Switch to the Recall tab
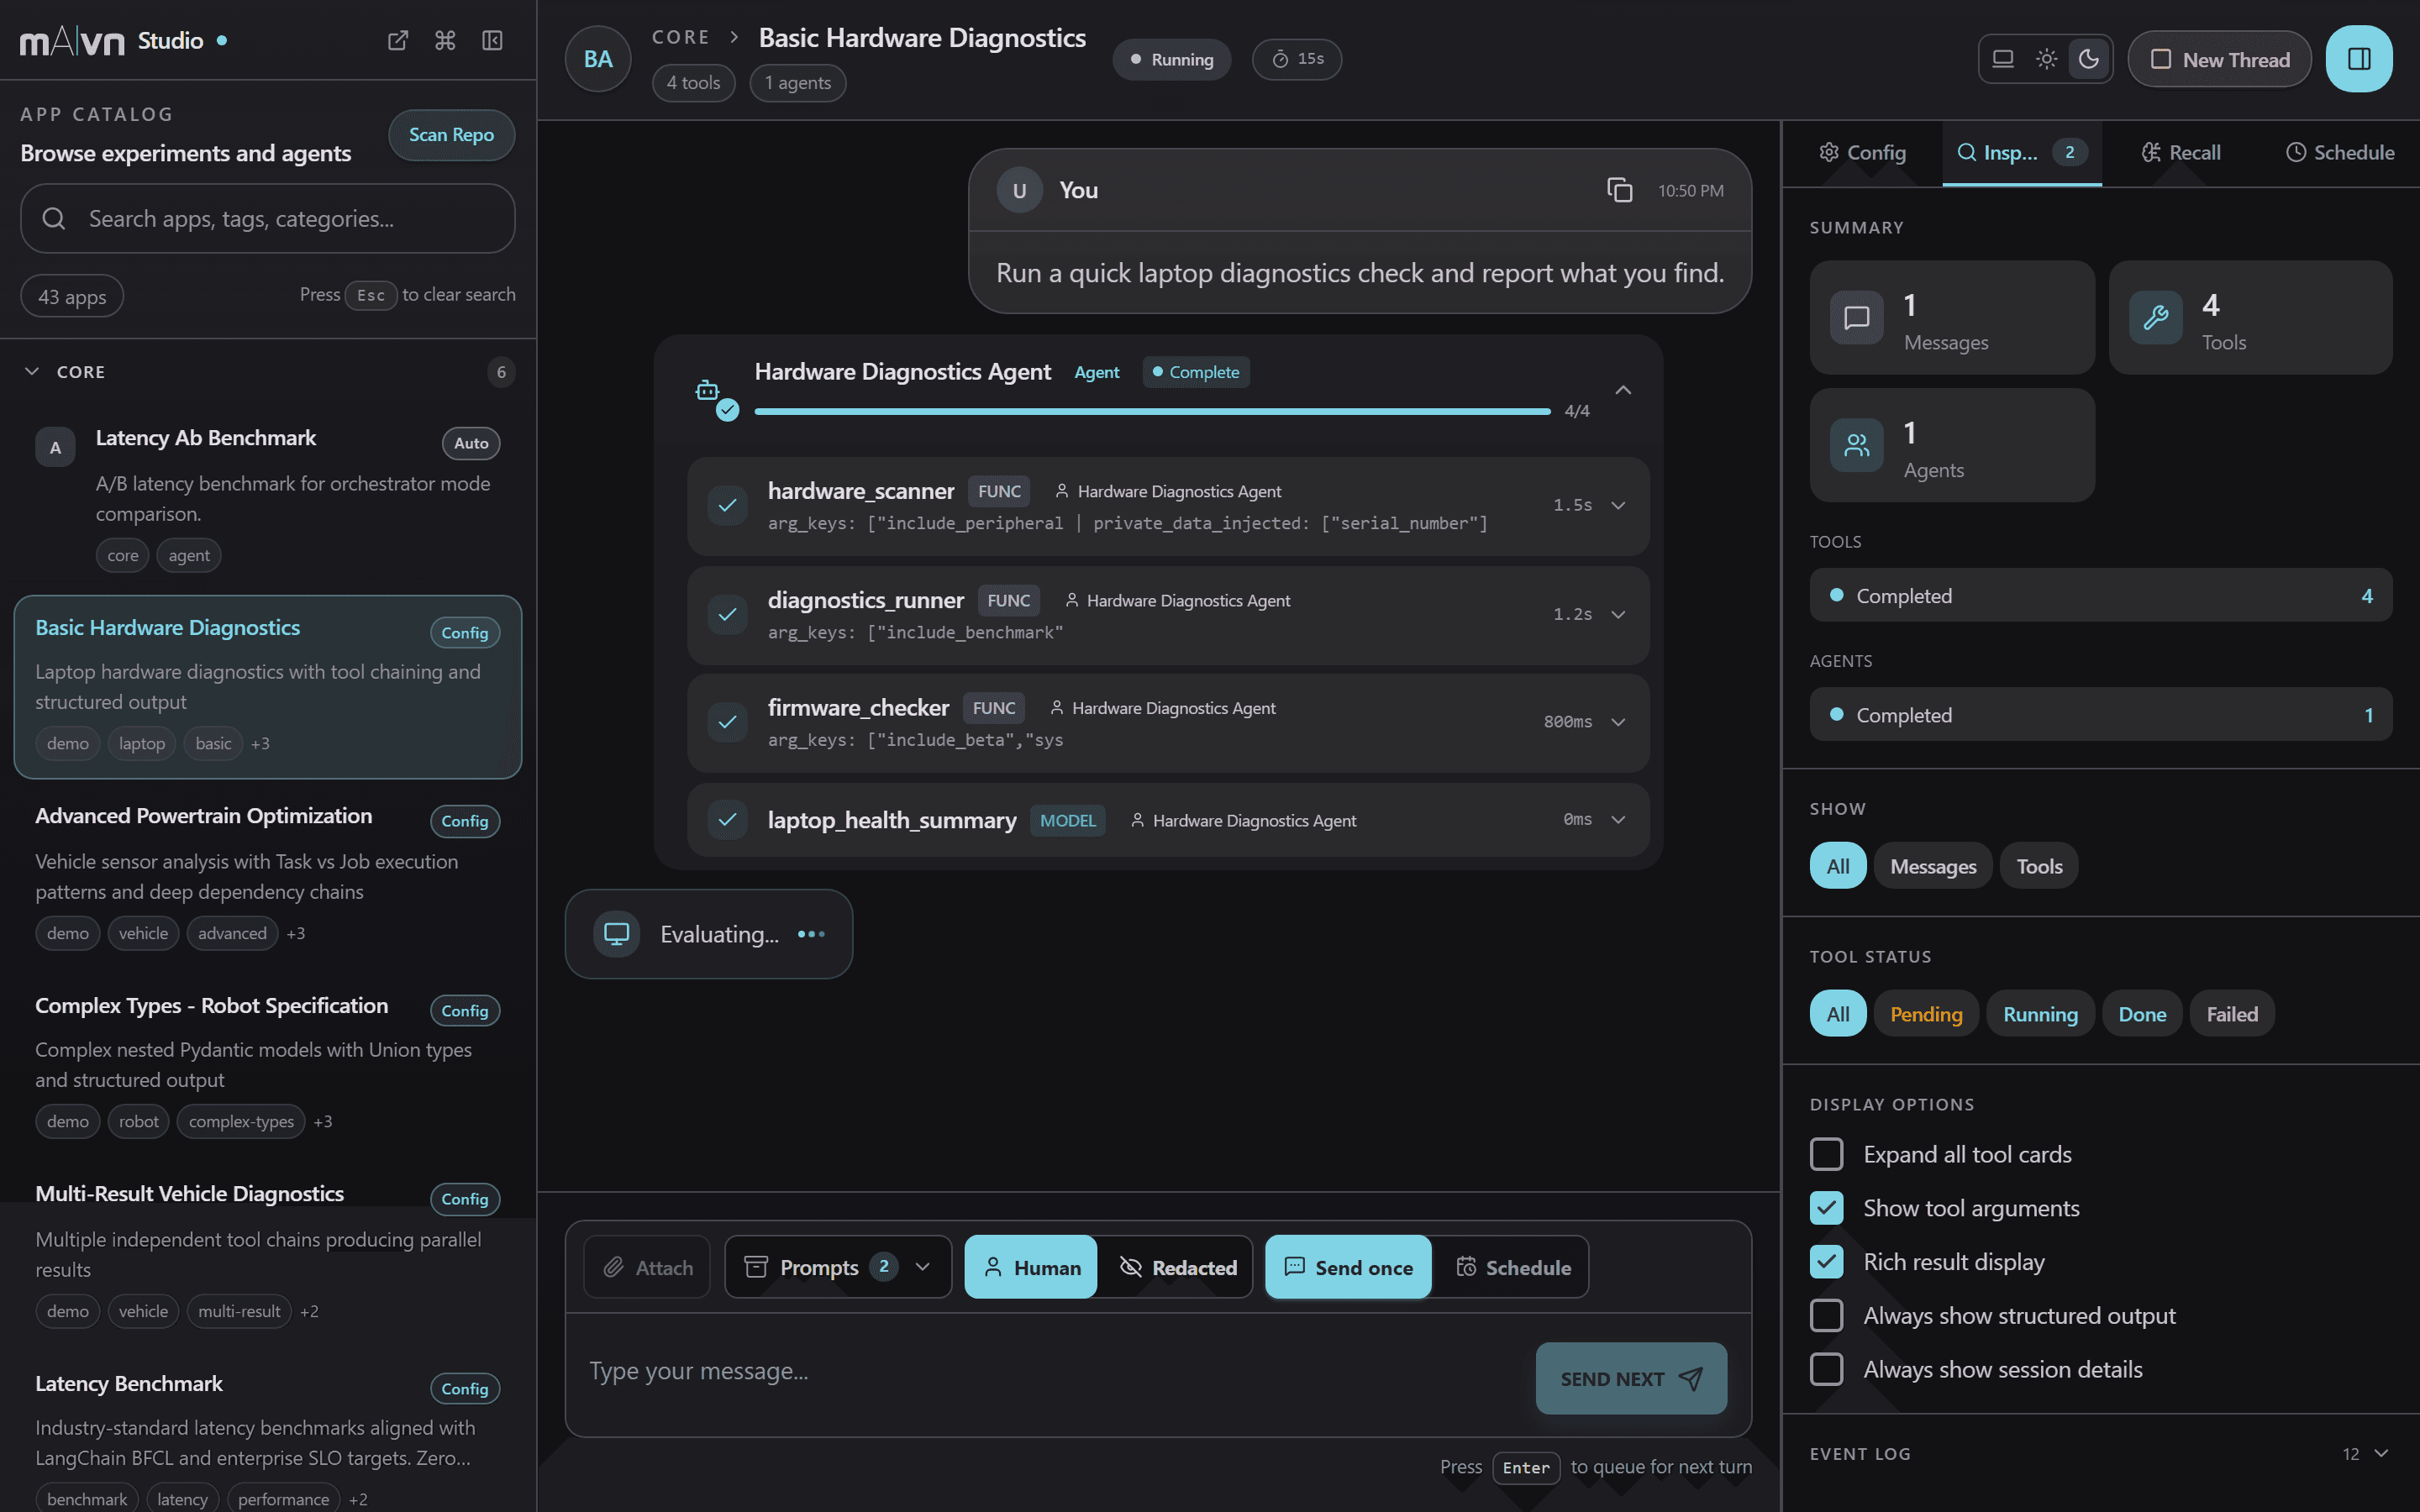The width and height of the screenshot is (2420, 1512). (x=2180, y=152)
